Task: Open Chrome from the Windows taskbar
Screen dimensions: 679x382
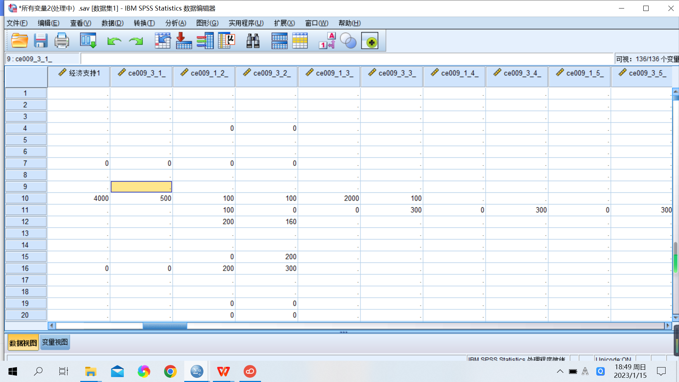Action: tap(170, 371)
